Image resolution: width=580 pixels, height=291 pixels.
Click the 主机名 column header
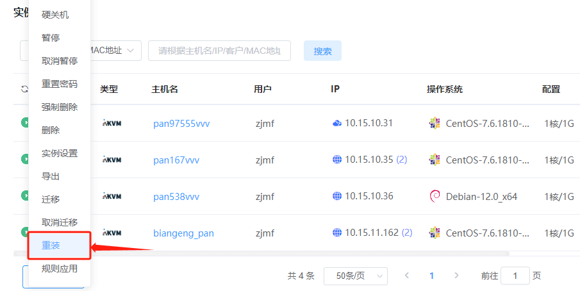pos(165,89)
